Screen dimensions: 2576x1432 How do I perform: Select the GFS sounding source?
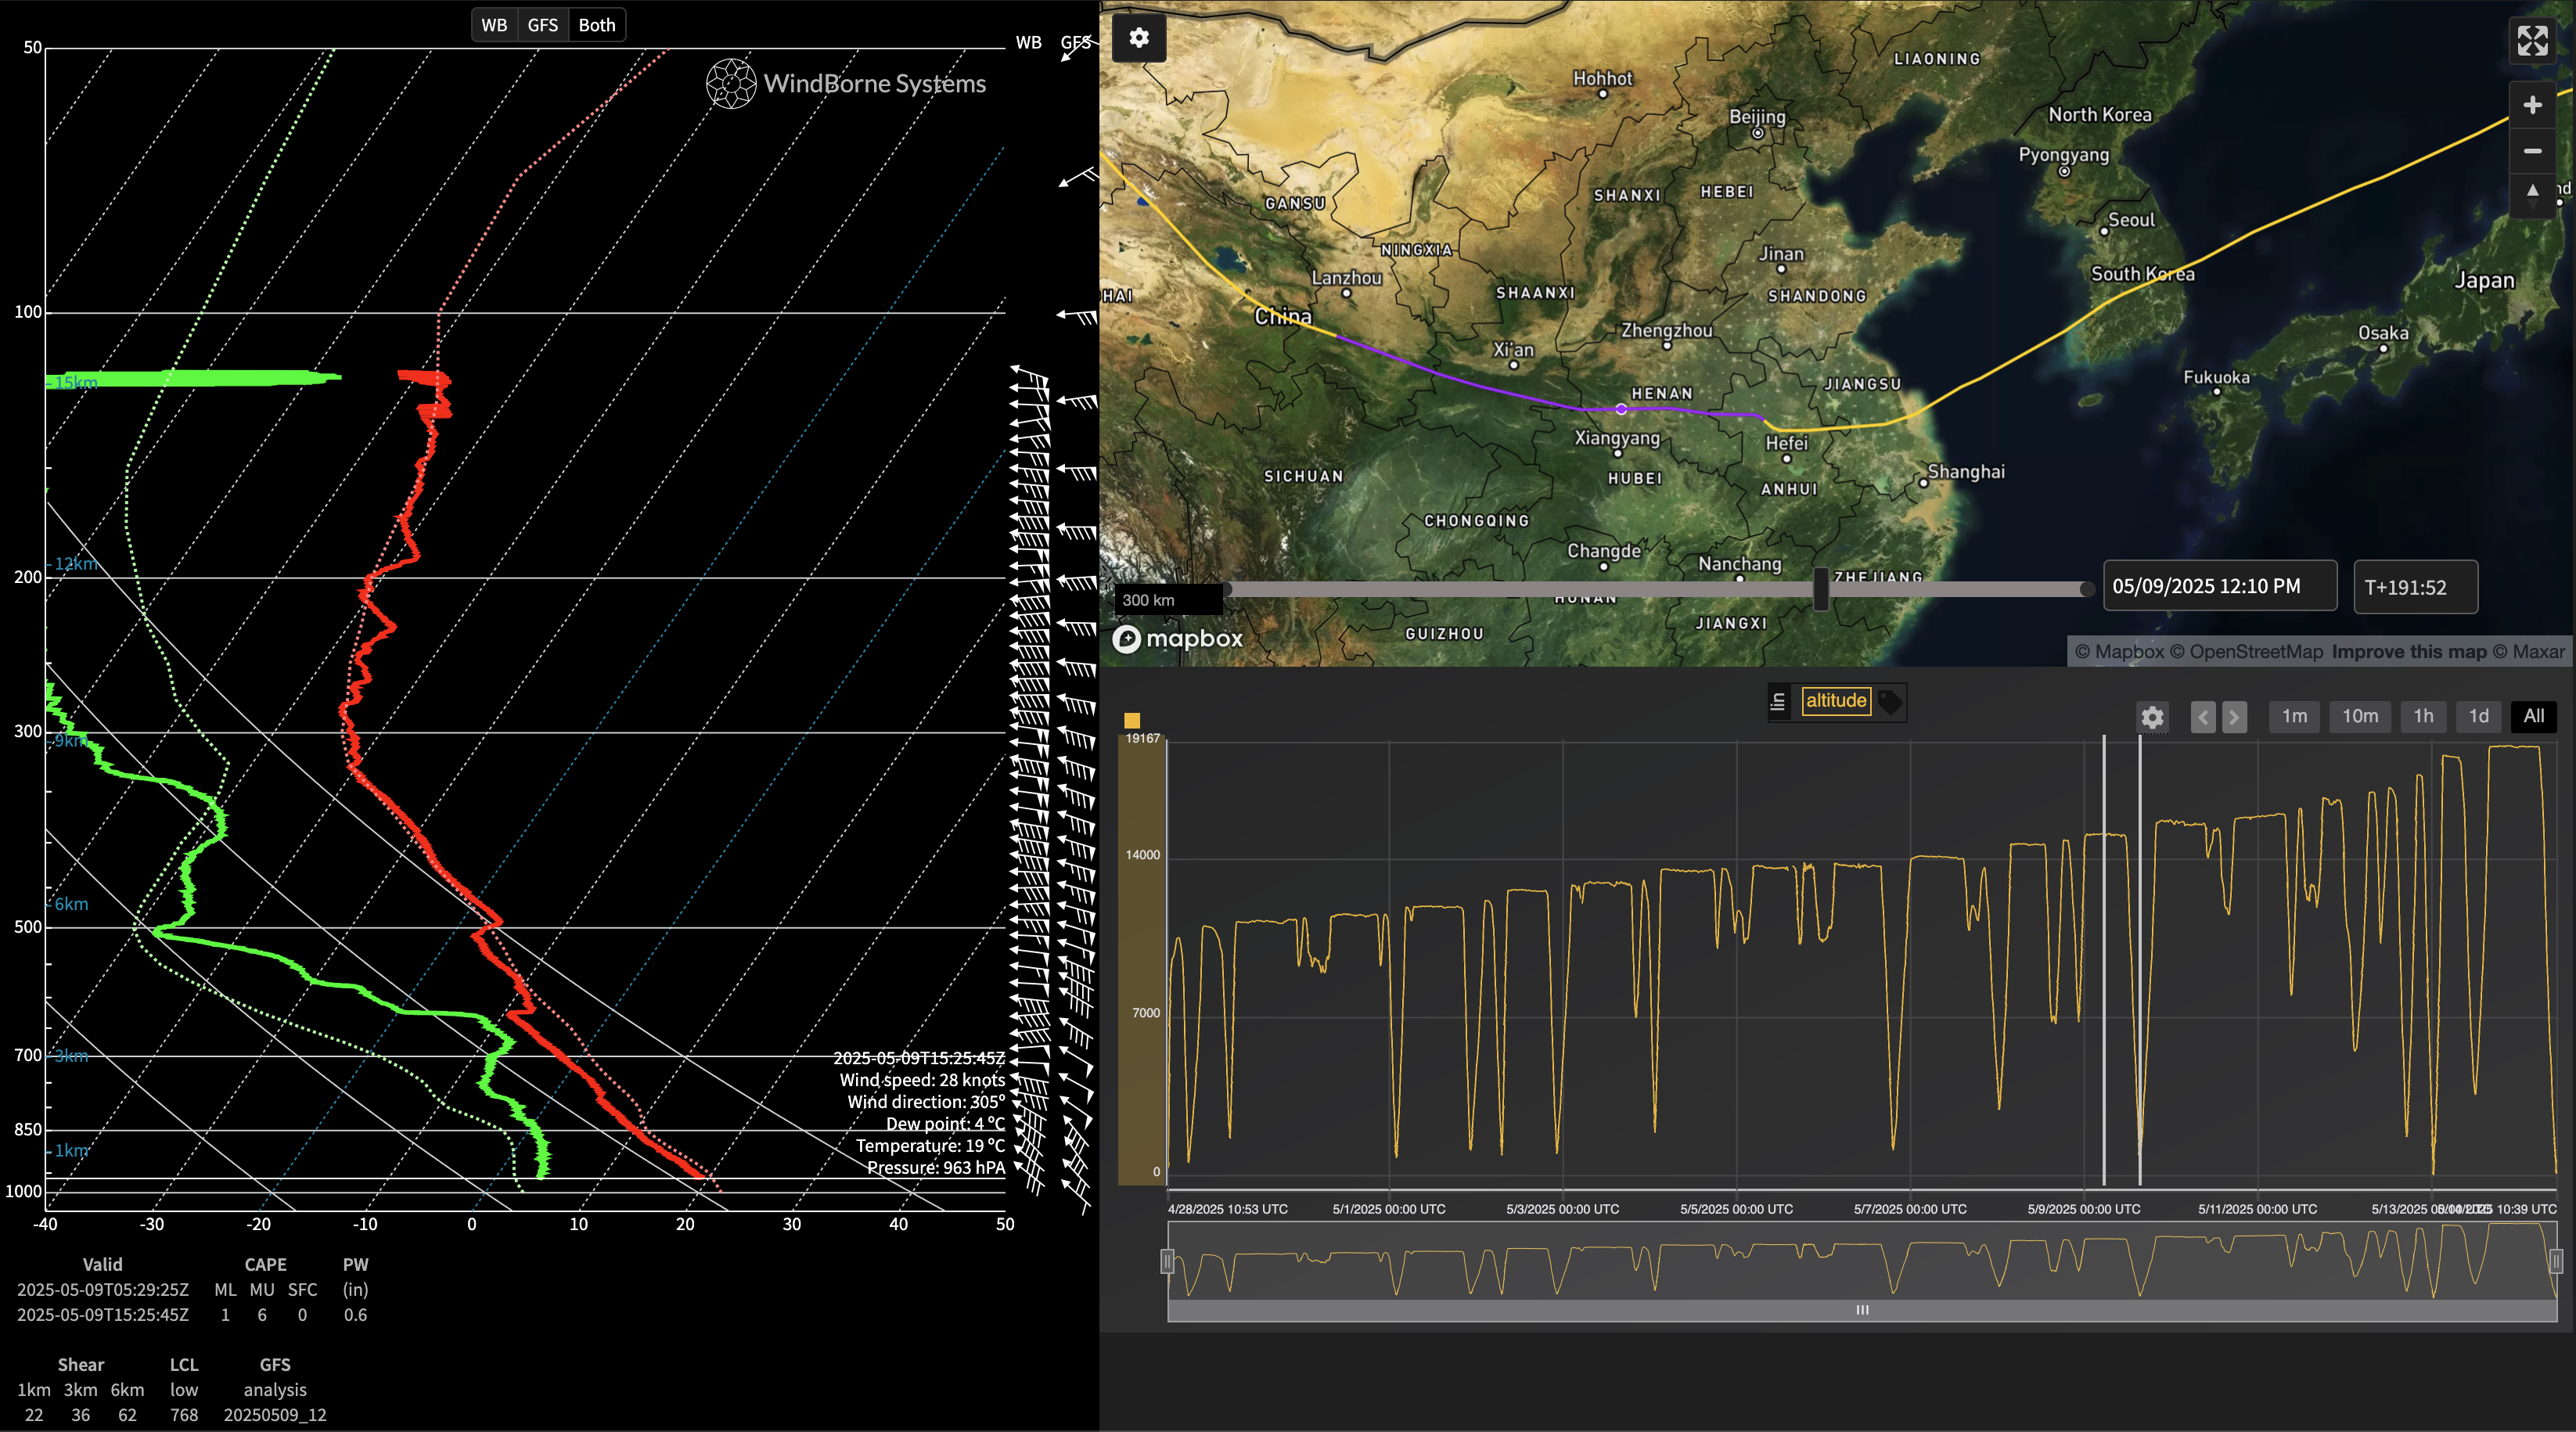coord(542,25)
